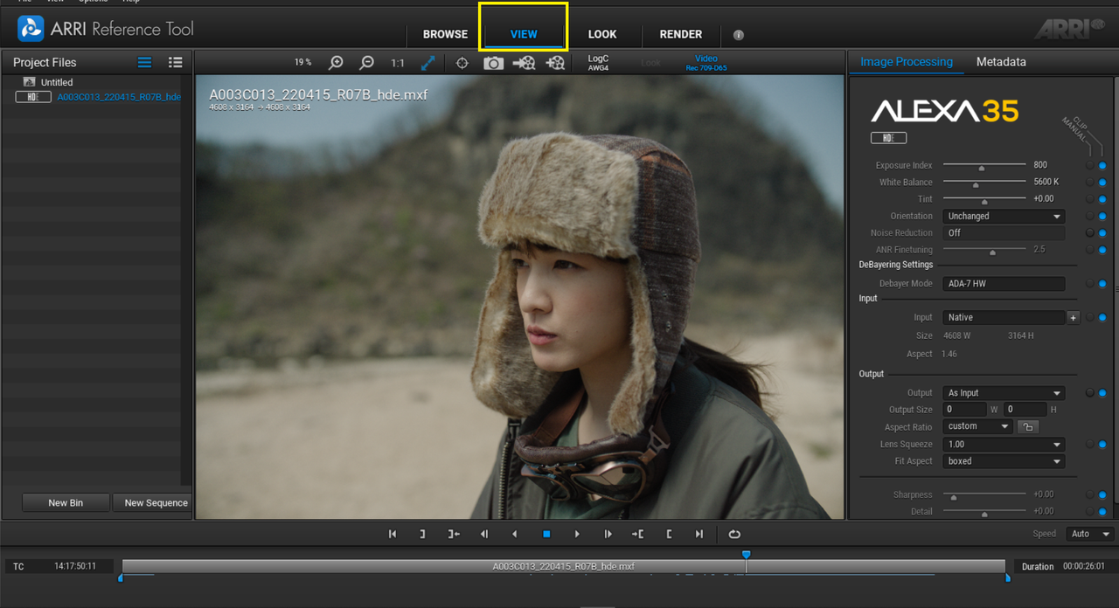Click the zoom in magnifier icon

click(336, 63)
